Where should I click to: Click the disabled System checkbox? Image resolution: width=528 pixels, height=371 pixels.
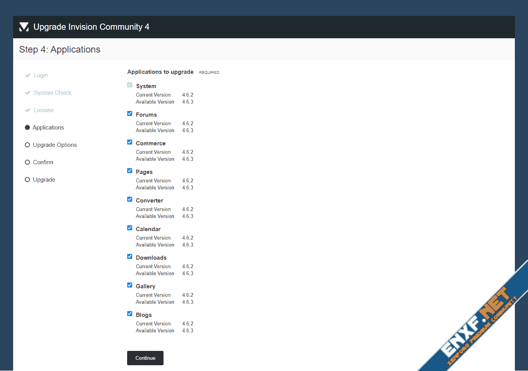click(x=130, y=85)
